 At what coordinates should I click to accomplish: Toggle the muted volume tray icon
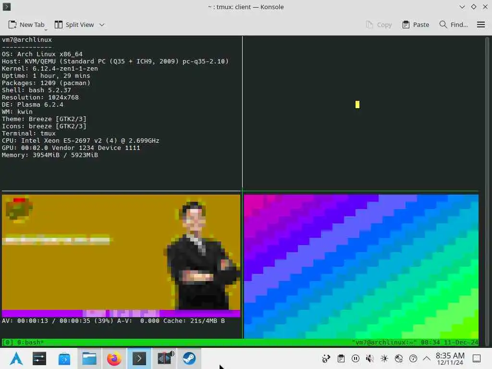[370, 358]
